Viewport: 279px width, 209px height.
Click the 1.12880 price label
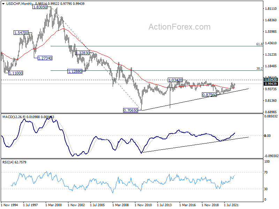pyautogui.click(x=75, y=71)
